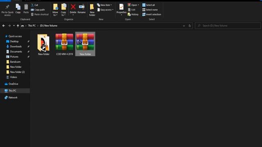This screenshot has width=262, height=147.
Task: Open Properties from the ribbon
Action: [x=122, y=10]
